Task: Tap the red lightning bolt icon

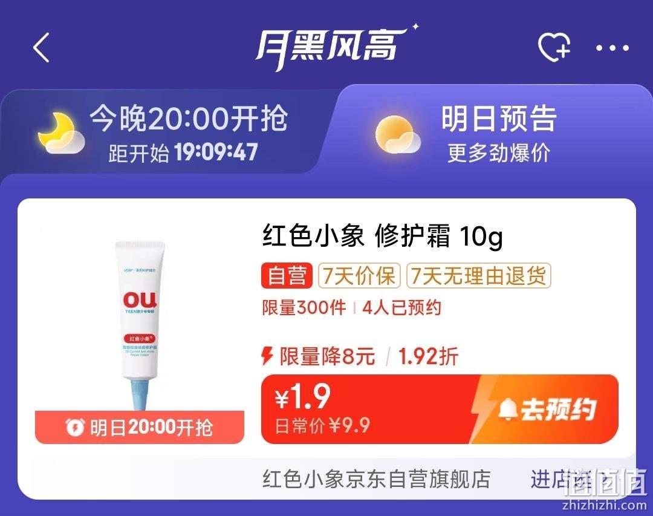Action: (x=267, y=356)
